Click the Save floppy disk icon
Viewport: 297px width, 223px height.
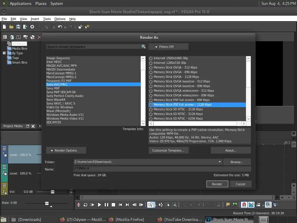click(x=18, y=27)
